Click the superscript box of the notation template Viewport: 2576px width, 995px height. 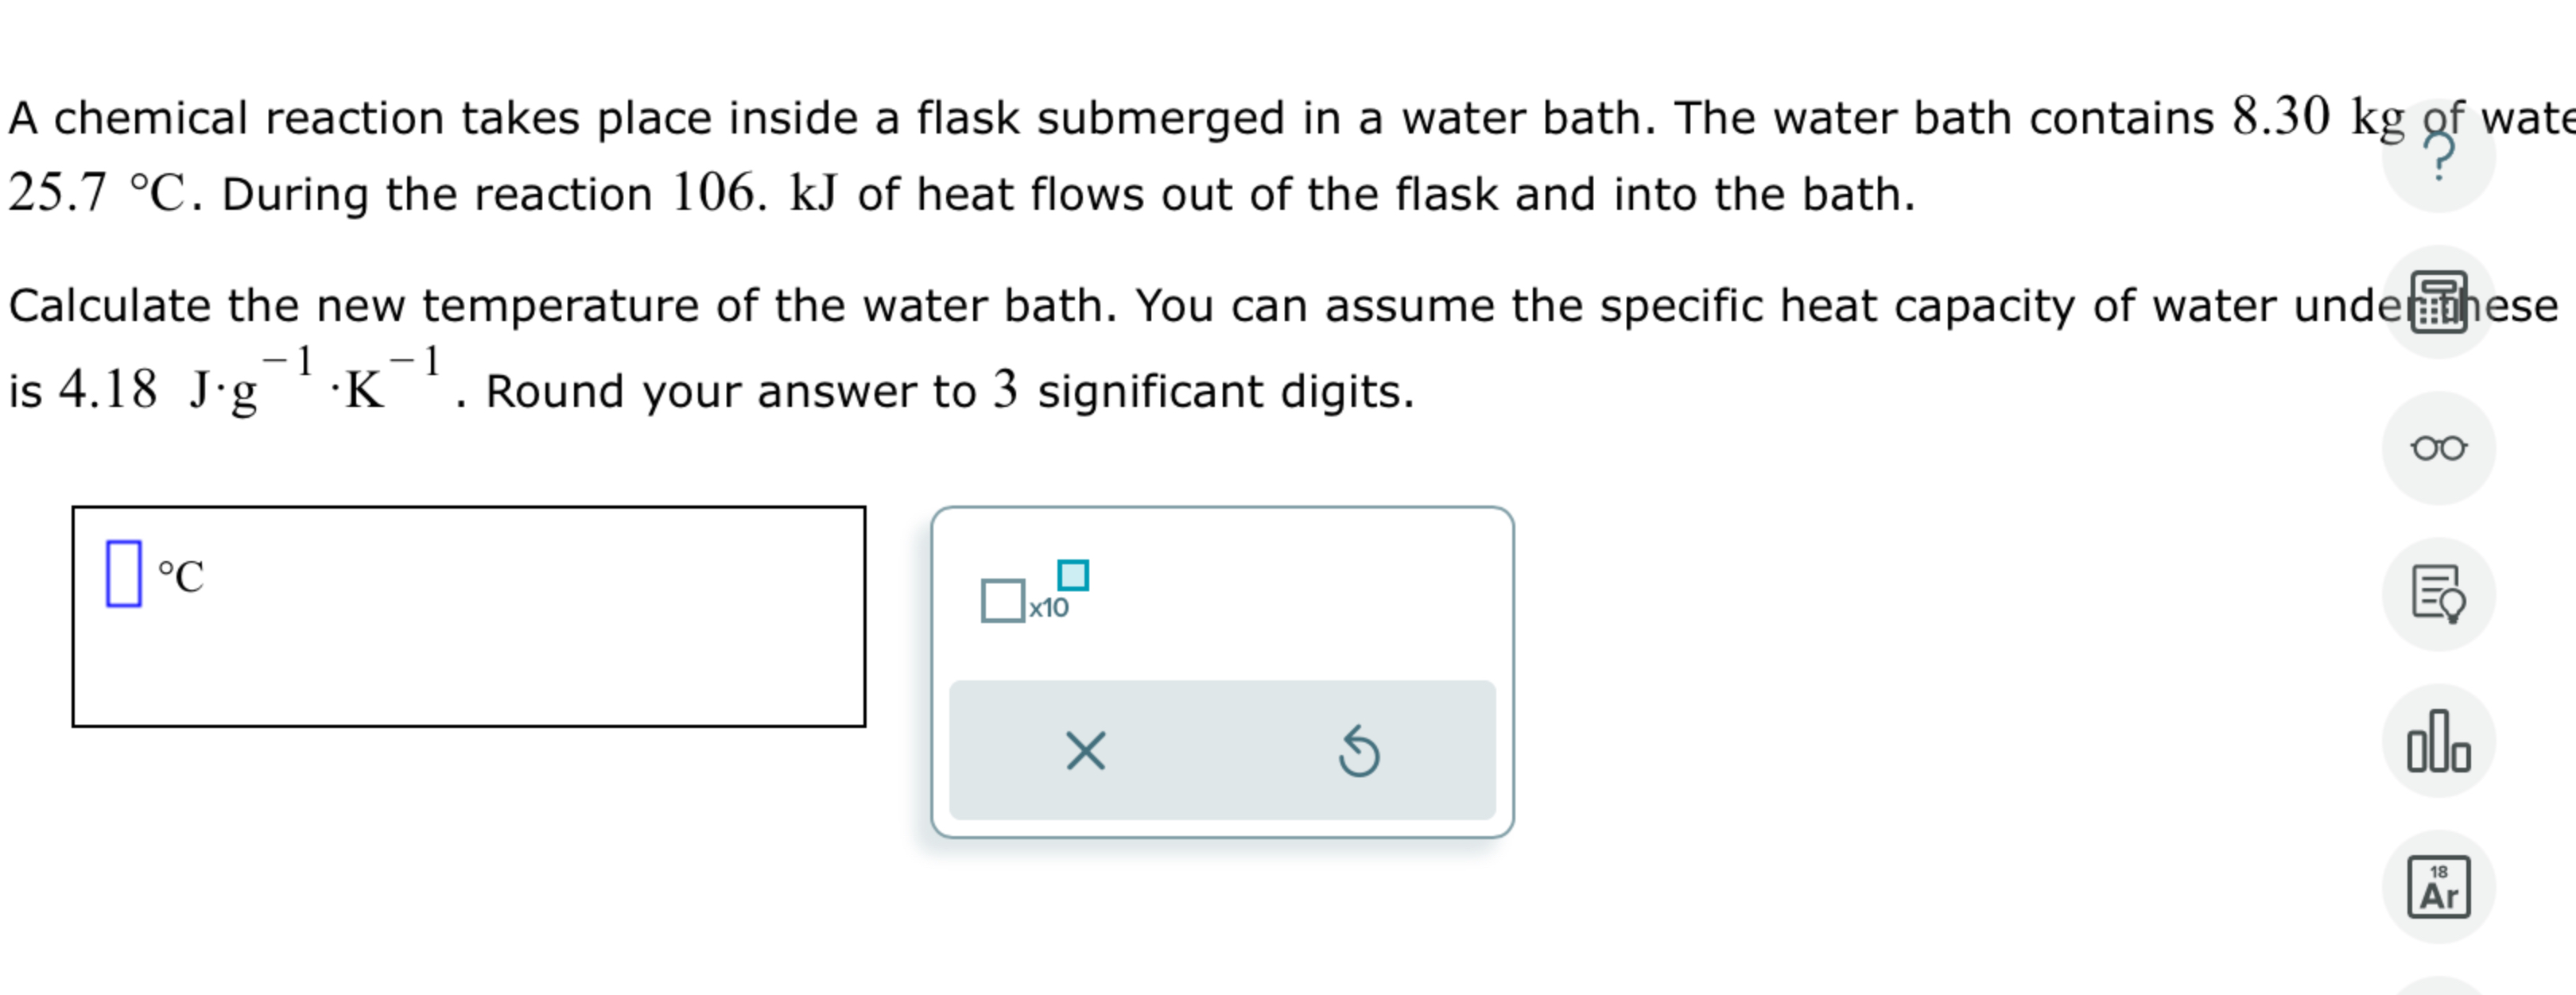pos(1072,575)
